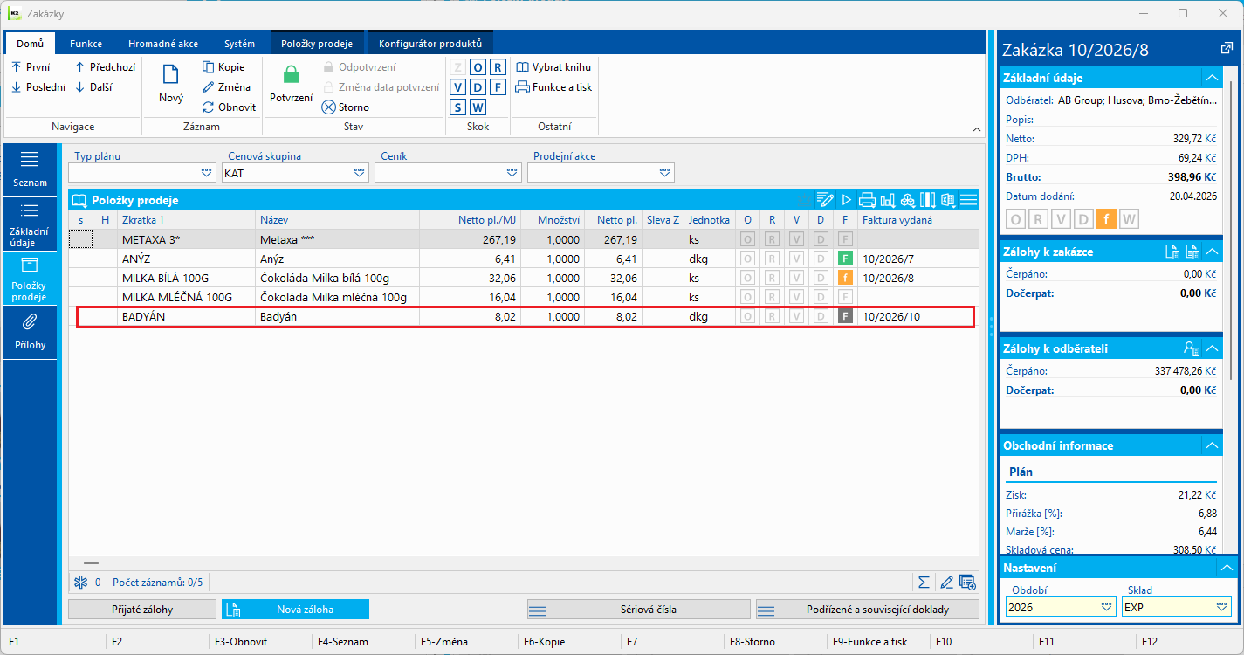Pop out the Zakázka preview panel
The height and width of the screenshot is (655, 1244).
pos(1226,49)
